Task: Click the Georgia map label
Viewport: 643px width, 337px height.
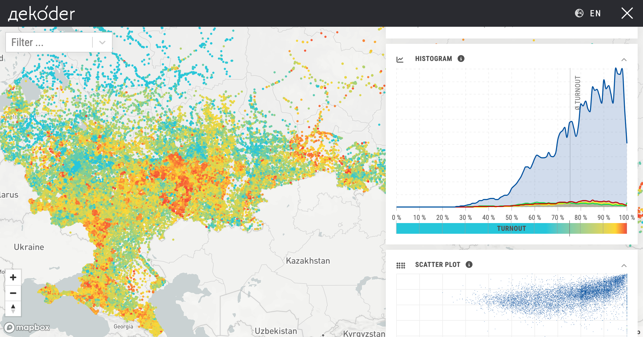Action: click(123, 326)
